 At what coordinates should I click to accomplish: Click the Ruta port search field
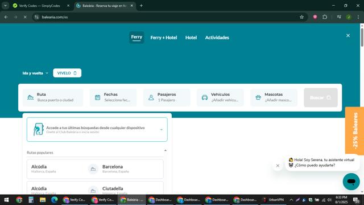click(53, 97)
